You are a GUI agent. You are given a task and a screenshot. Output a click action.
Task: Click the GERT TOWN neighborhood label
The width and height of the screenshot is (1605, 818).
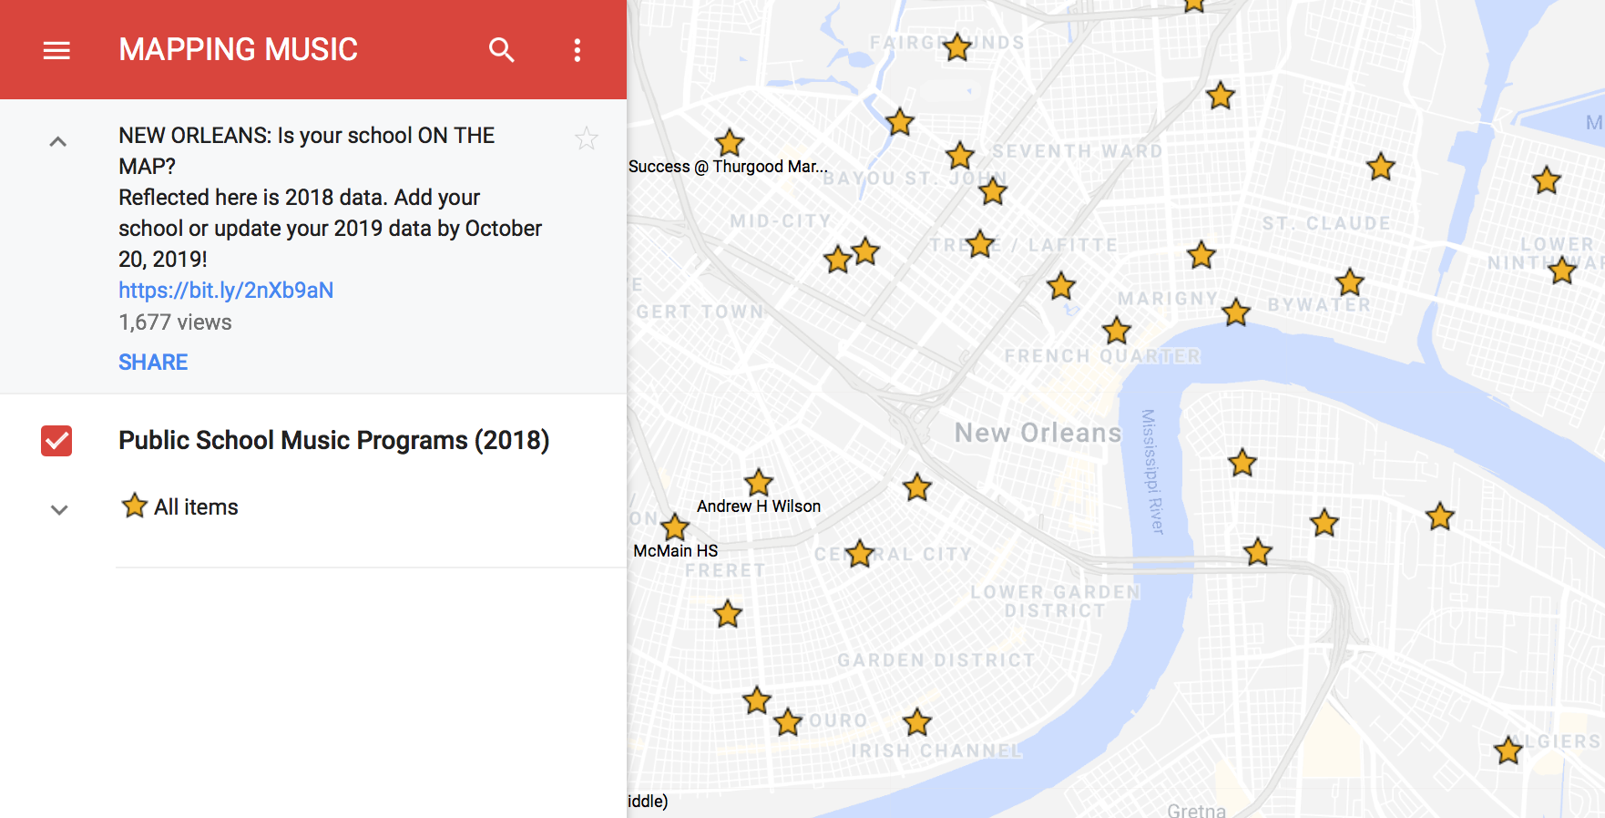click(700, 312)
